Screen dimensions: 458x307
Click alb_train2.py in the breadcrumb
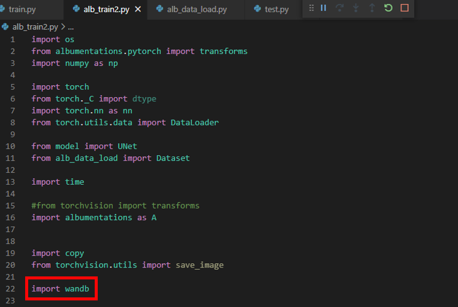point(35,27)
